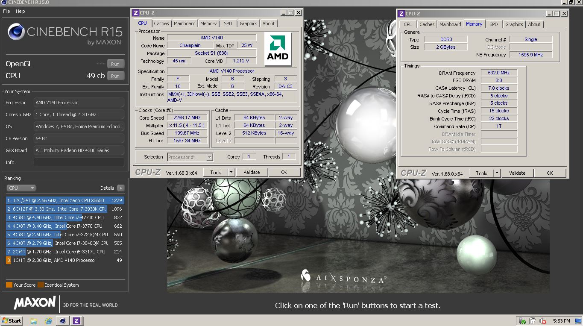Click the muted volume tray icon
Viewport: 583px width, 326px height.
point(543,321)
